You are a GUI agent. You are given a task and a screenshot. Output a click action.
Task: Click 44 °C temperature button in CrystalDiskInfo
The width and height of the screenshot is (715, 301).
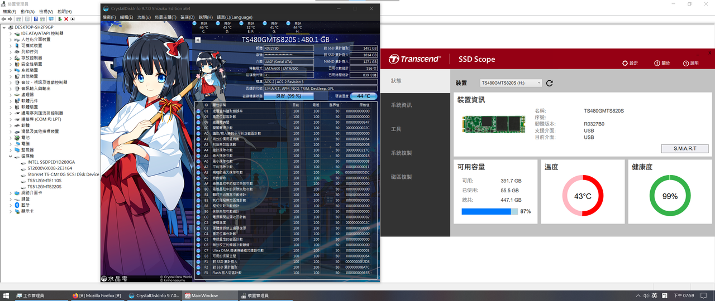pos(364,96)
